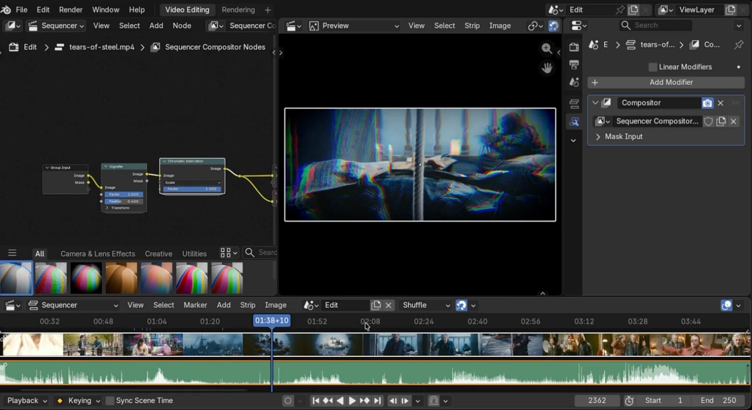752x410 pixels.
Task: Toggle Compositor modifier camera enable button
Action: point(707,103)
